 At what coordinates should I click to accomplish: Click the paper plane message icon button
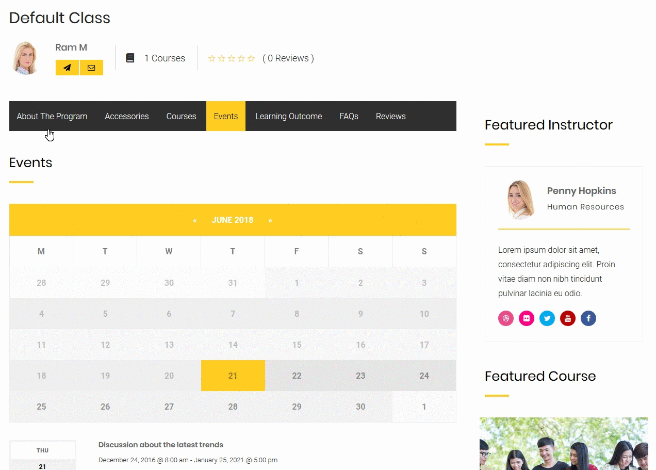click(67, 68)
